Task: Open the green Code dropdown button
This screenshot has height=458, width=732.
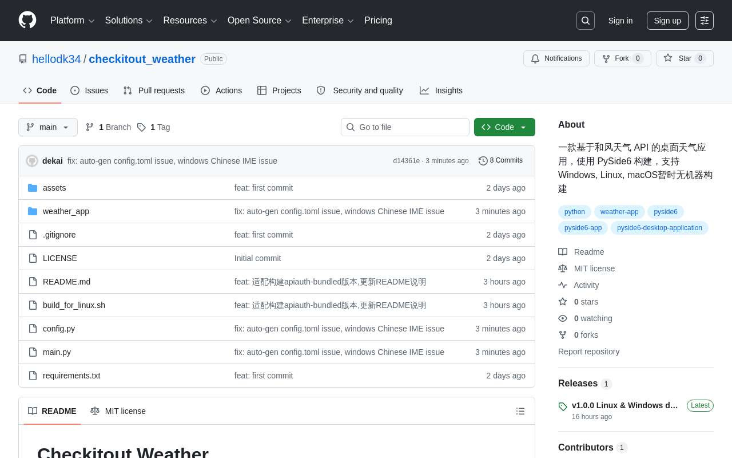Action: click(504, 127)
